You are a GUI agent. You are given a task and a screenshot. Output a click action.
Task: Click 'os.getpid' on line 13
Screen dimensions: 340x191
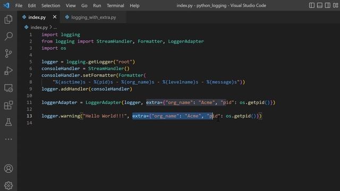pos(238,116)
